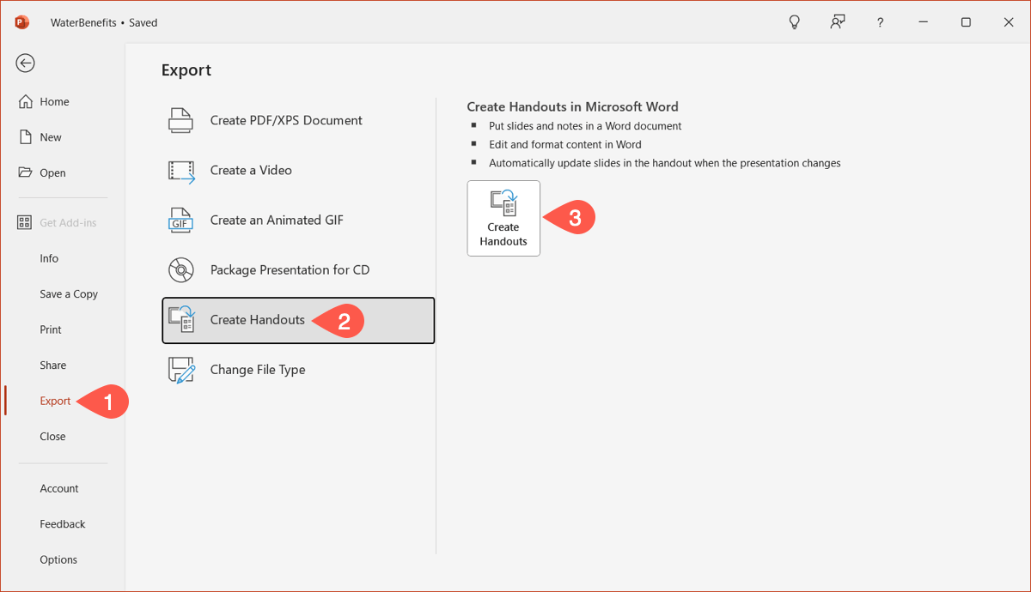Open the feedback person icon in title bar

click(838, 22)
